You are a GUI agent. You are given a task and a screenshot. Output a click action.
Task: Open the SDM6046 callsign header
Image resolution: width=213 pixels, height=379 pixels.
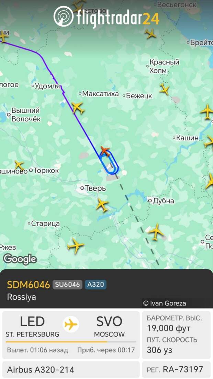tap(29, 285)
